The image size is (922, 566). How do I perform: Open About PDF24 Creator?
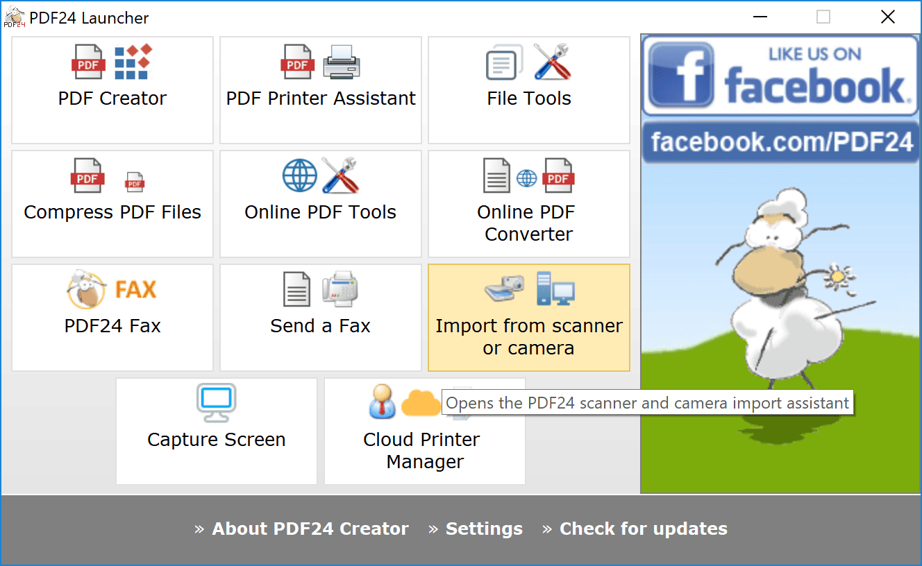[310, 529]
